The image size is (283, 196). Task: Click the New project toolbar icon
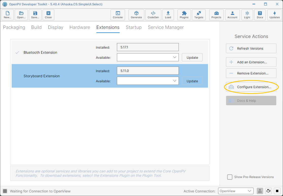(x=8, y=15)
